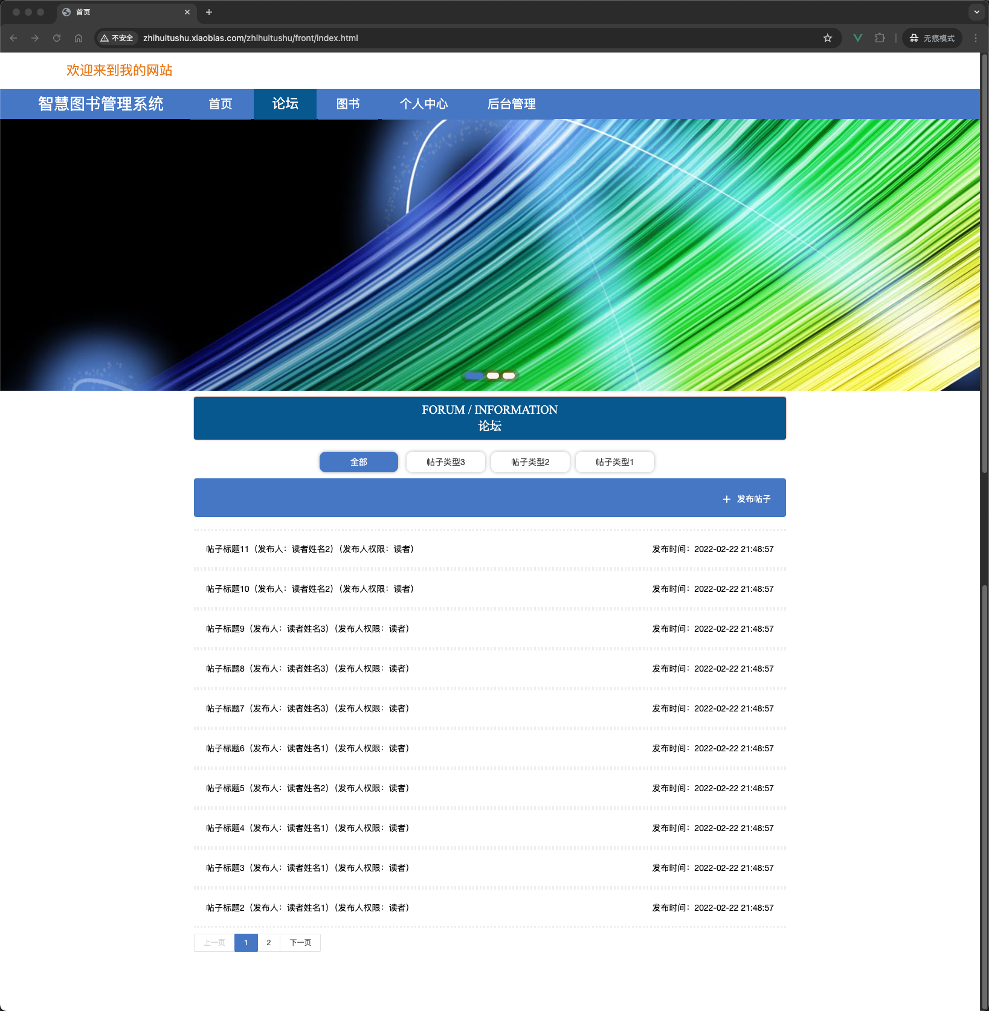This screenshot has height=1011, width=989.
Task: Go to pagination page 2
Action: [269, 943]
